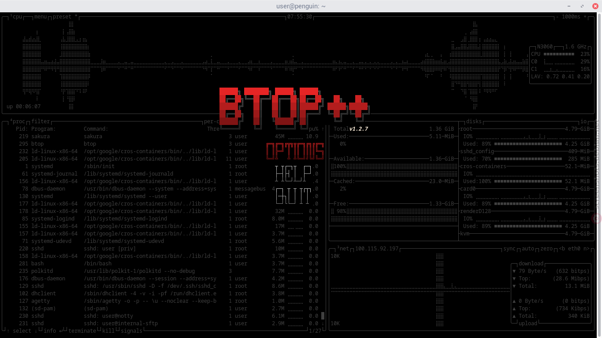Click scroll-down arrow below process list scrollbar
The image size is (602, 338).
click(323, 323)
